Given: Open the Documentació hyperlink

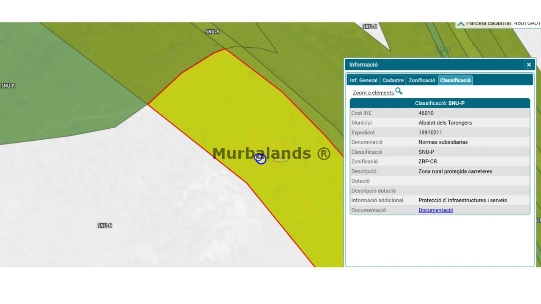Looking at the screenshot, I should pyautogui.click(x=436, y=210).
